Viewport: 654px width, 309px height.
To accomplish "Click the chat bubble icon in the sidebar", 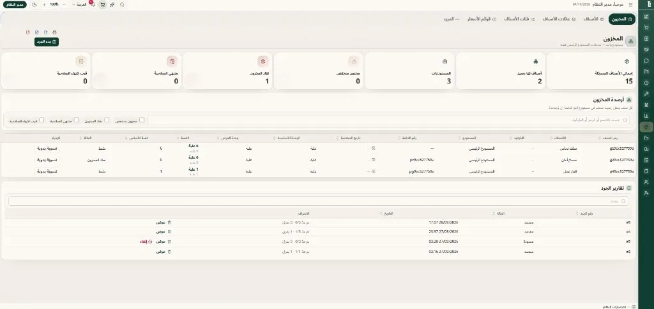I will (x=646, y=61).
